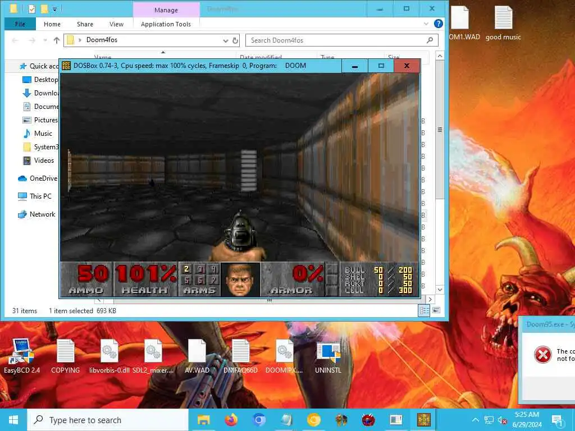The width and height of the screenshot is (575, 431).
Task: Open the Recent locations dropdown arrow
Action: point(45,40)
